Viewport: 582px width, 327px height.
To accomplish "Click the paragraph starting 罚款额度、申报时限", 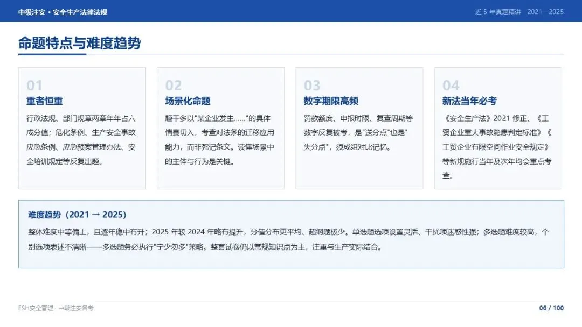I will 358,133.
